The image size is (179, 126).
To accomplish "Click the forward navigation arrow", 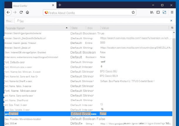I will click(x=15, y=12).
